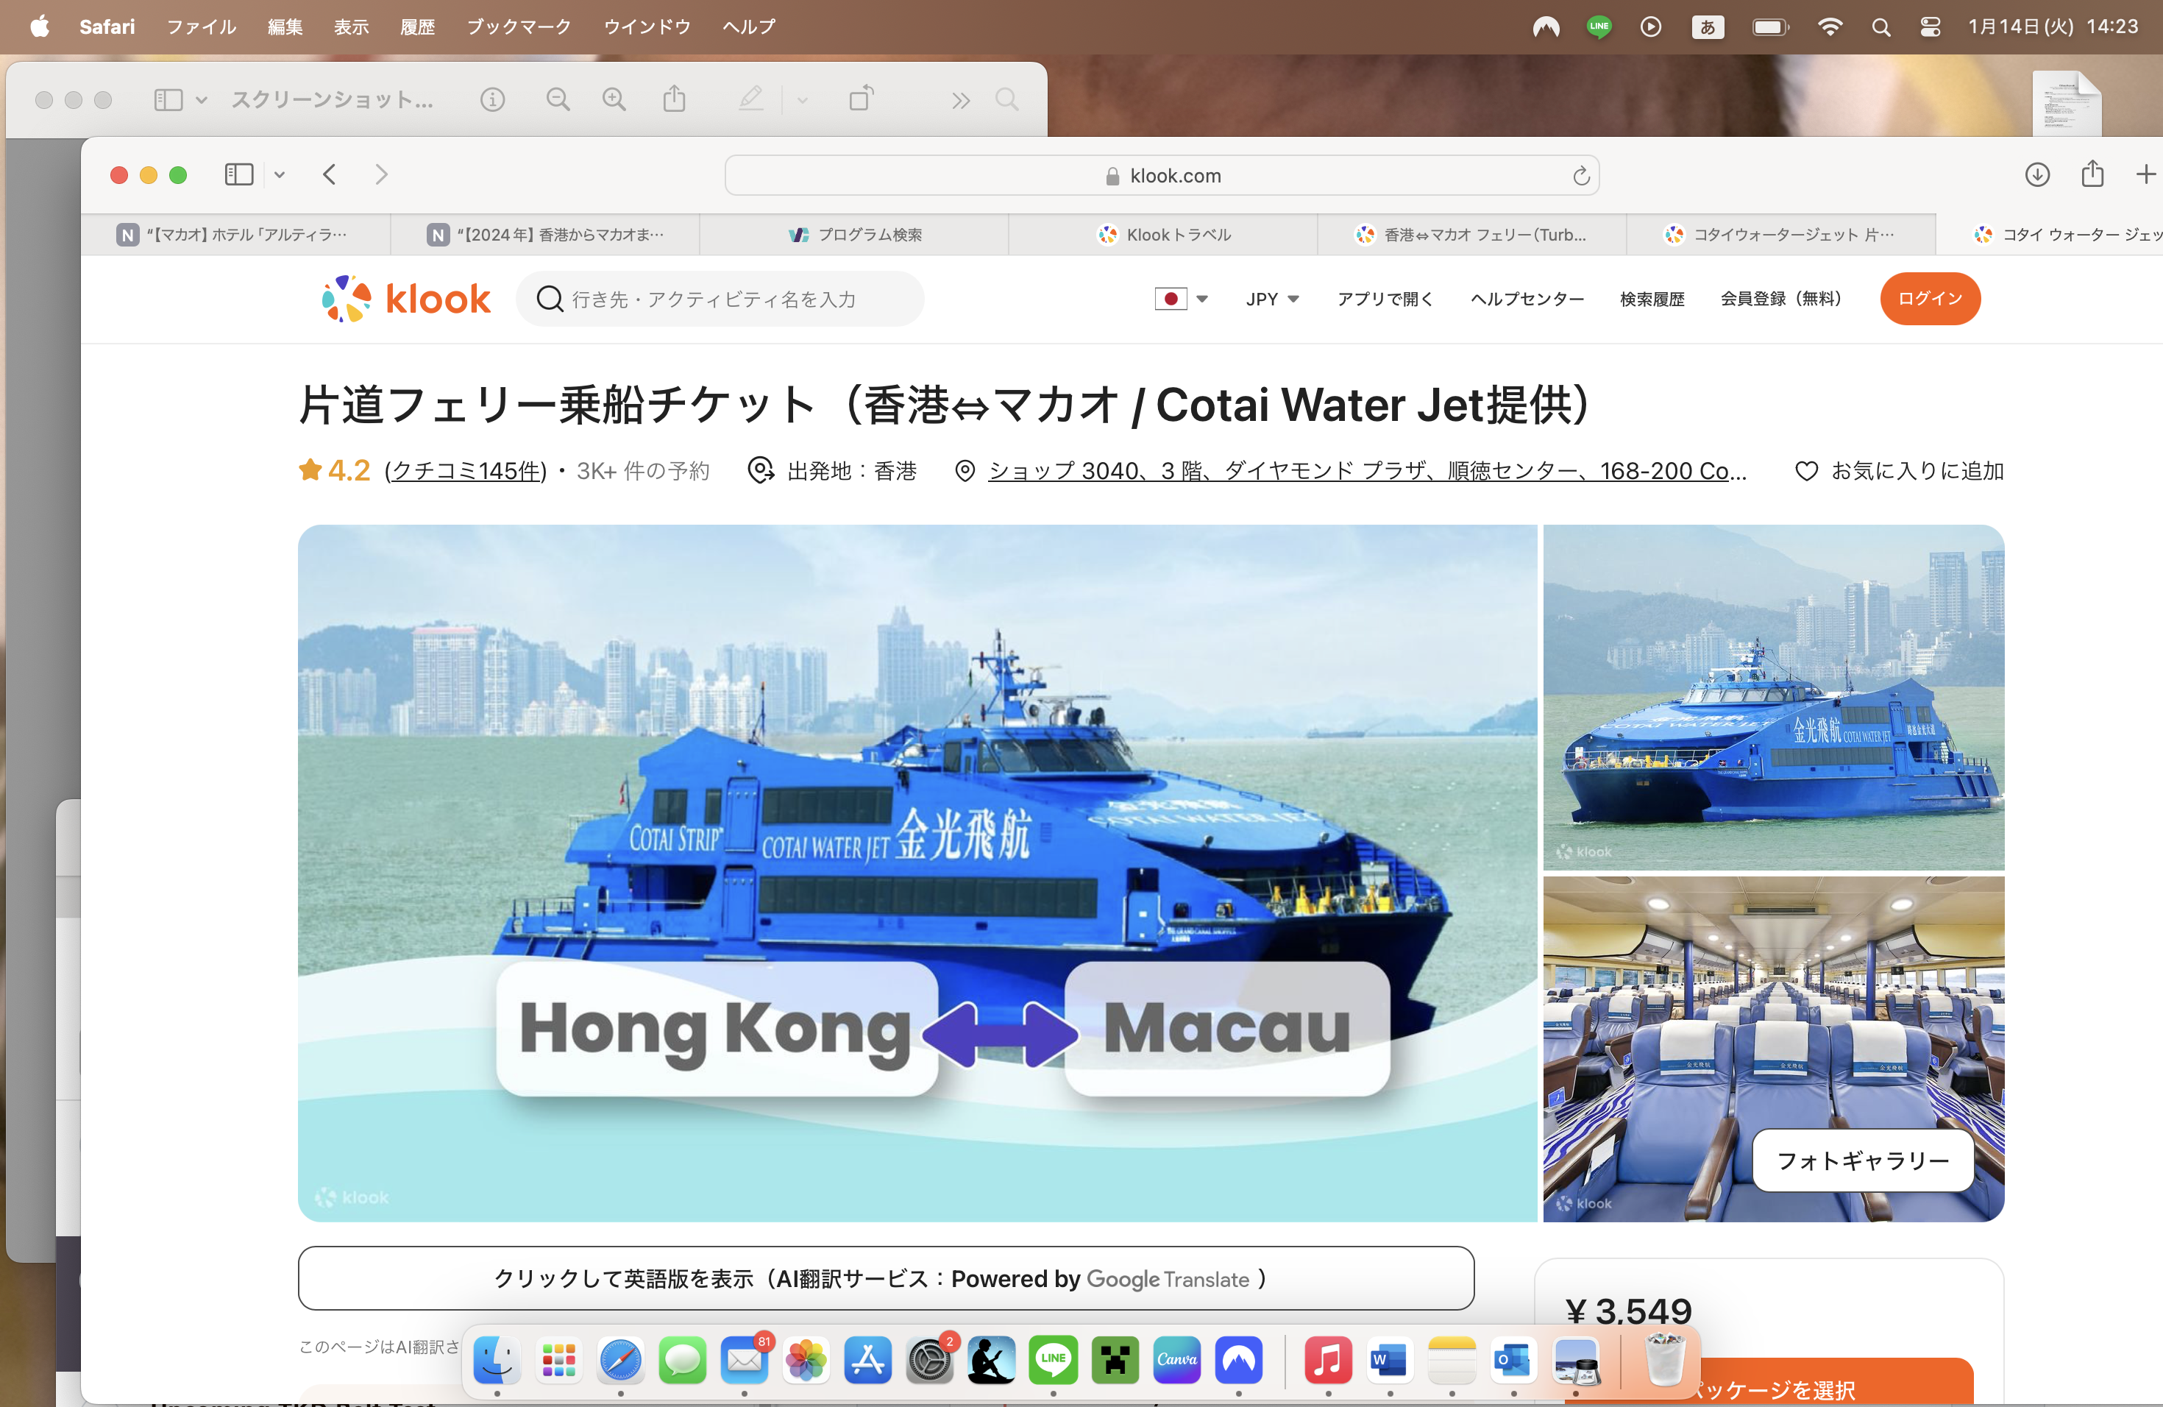This screenshot has width=2163, height=1407.
Task: Open Preview markup dropdown arrow
Action: (x=802, y=100)
